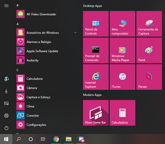
Task: Open the Painel de Controle tile
Action: click(x=96, y=24)
